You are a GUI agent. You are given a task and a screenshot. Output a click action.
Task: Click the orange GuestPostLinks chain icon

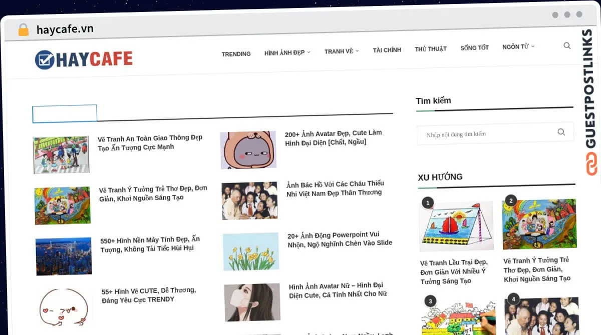coord(592,164)
